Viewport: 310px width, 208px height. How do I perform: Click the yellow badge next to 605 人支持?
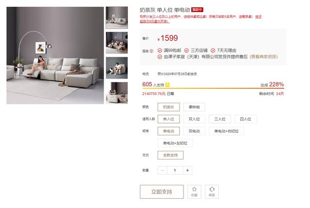(x=167, y=85)
